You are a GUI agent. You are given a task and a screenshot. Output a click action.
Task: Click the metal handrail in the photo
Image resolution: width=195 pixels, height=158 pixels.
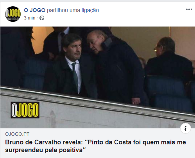98,101
